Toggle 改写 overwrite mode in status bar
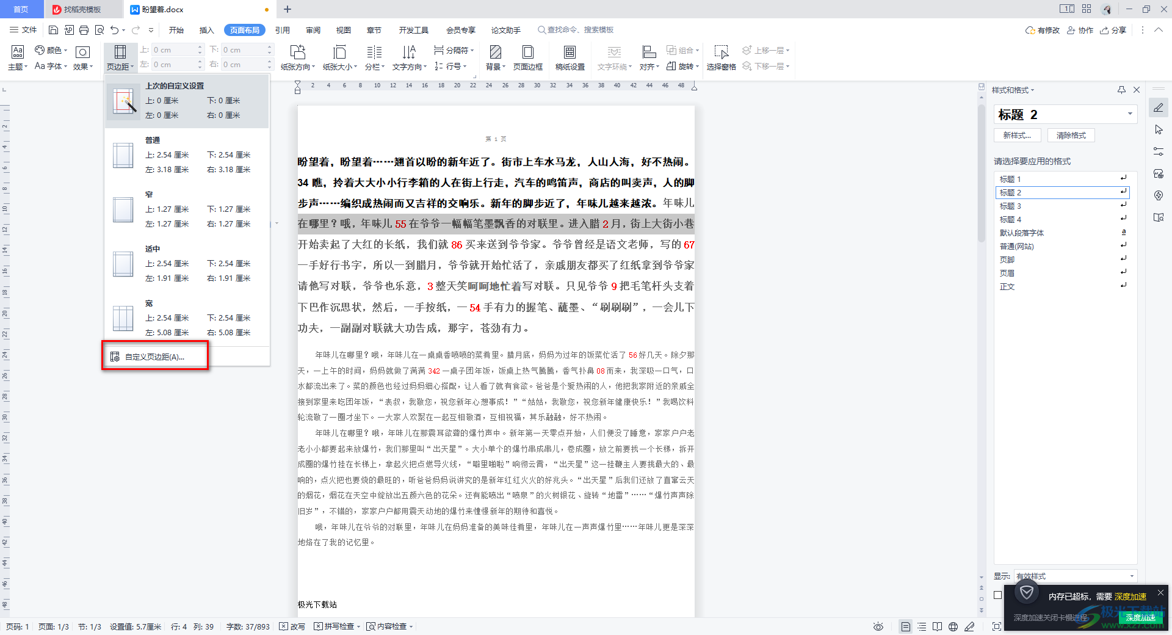The width and height of the screenshot is (1172, 635). click(292, 626)
